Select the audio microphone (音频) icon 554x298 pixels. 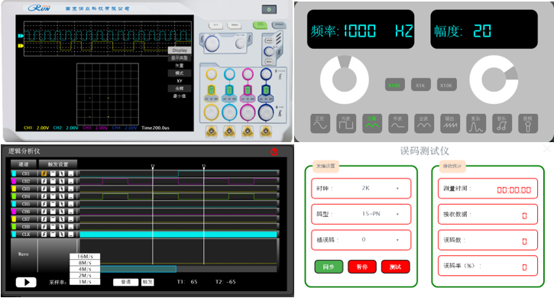pos(528,123)
